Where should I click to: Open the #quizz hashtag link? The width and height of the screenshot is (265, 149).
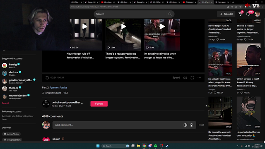(x=63, y=87)
